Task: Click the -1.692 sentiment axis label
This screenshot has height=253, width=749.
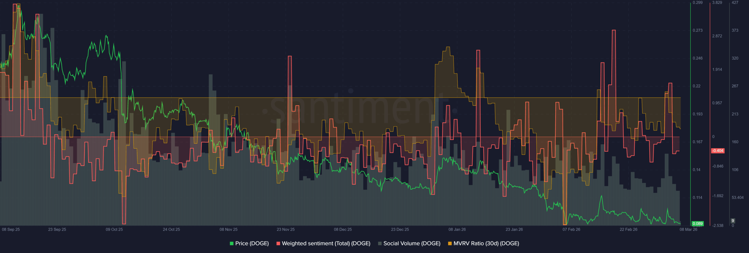Action: click(718, 196)
